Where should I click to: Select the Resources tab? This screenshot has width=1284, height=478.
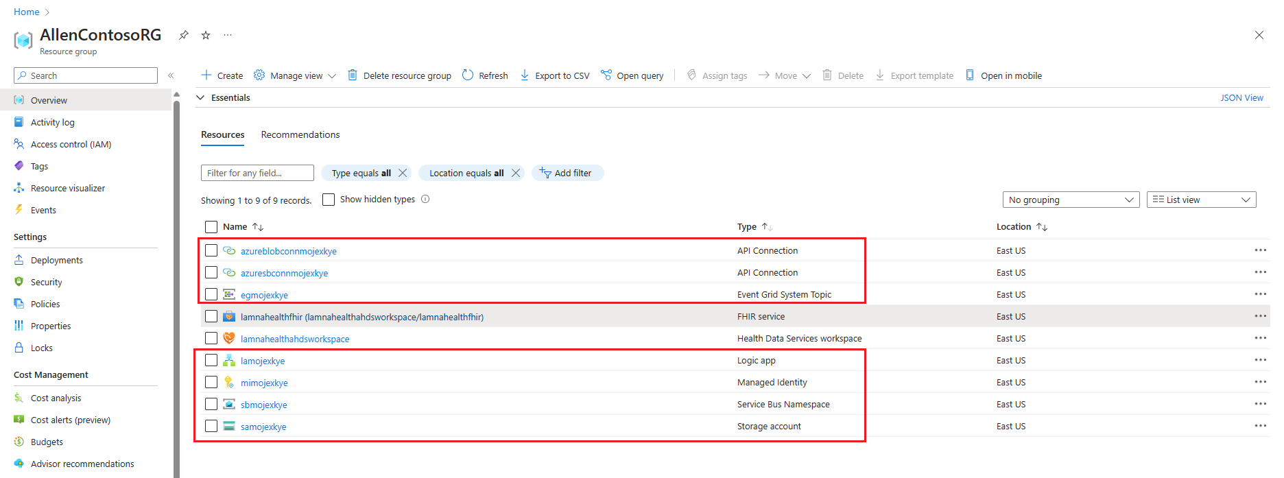click(222, 134)
